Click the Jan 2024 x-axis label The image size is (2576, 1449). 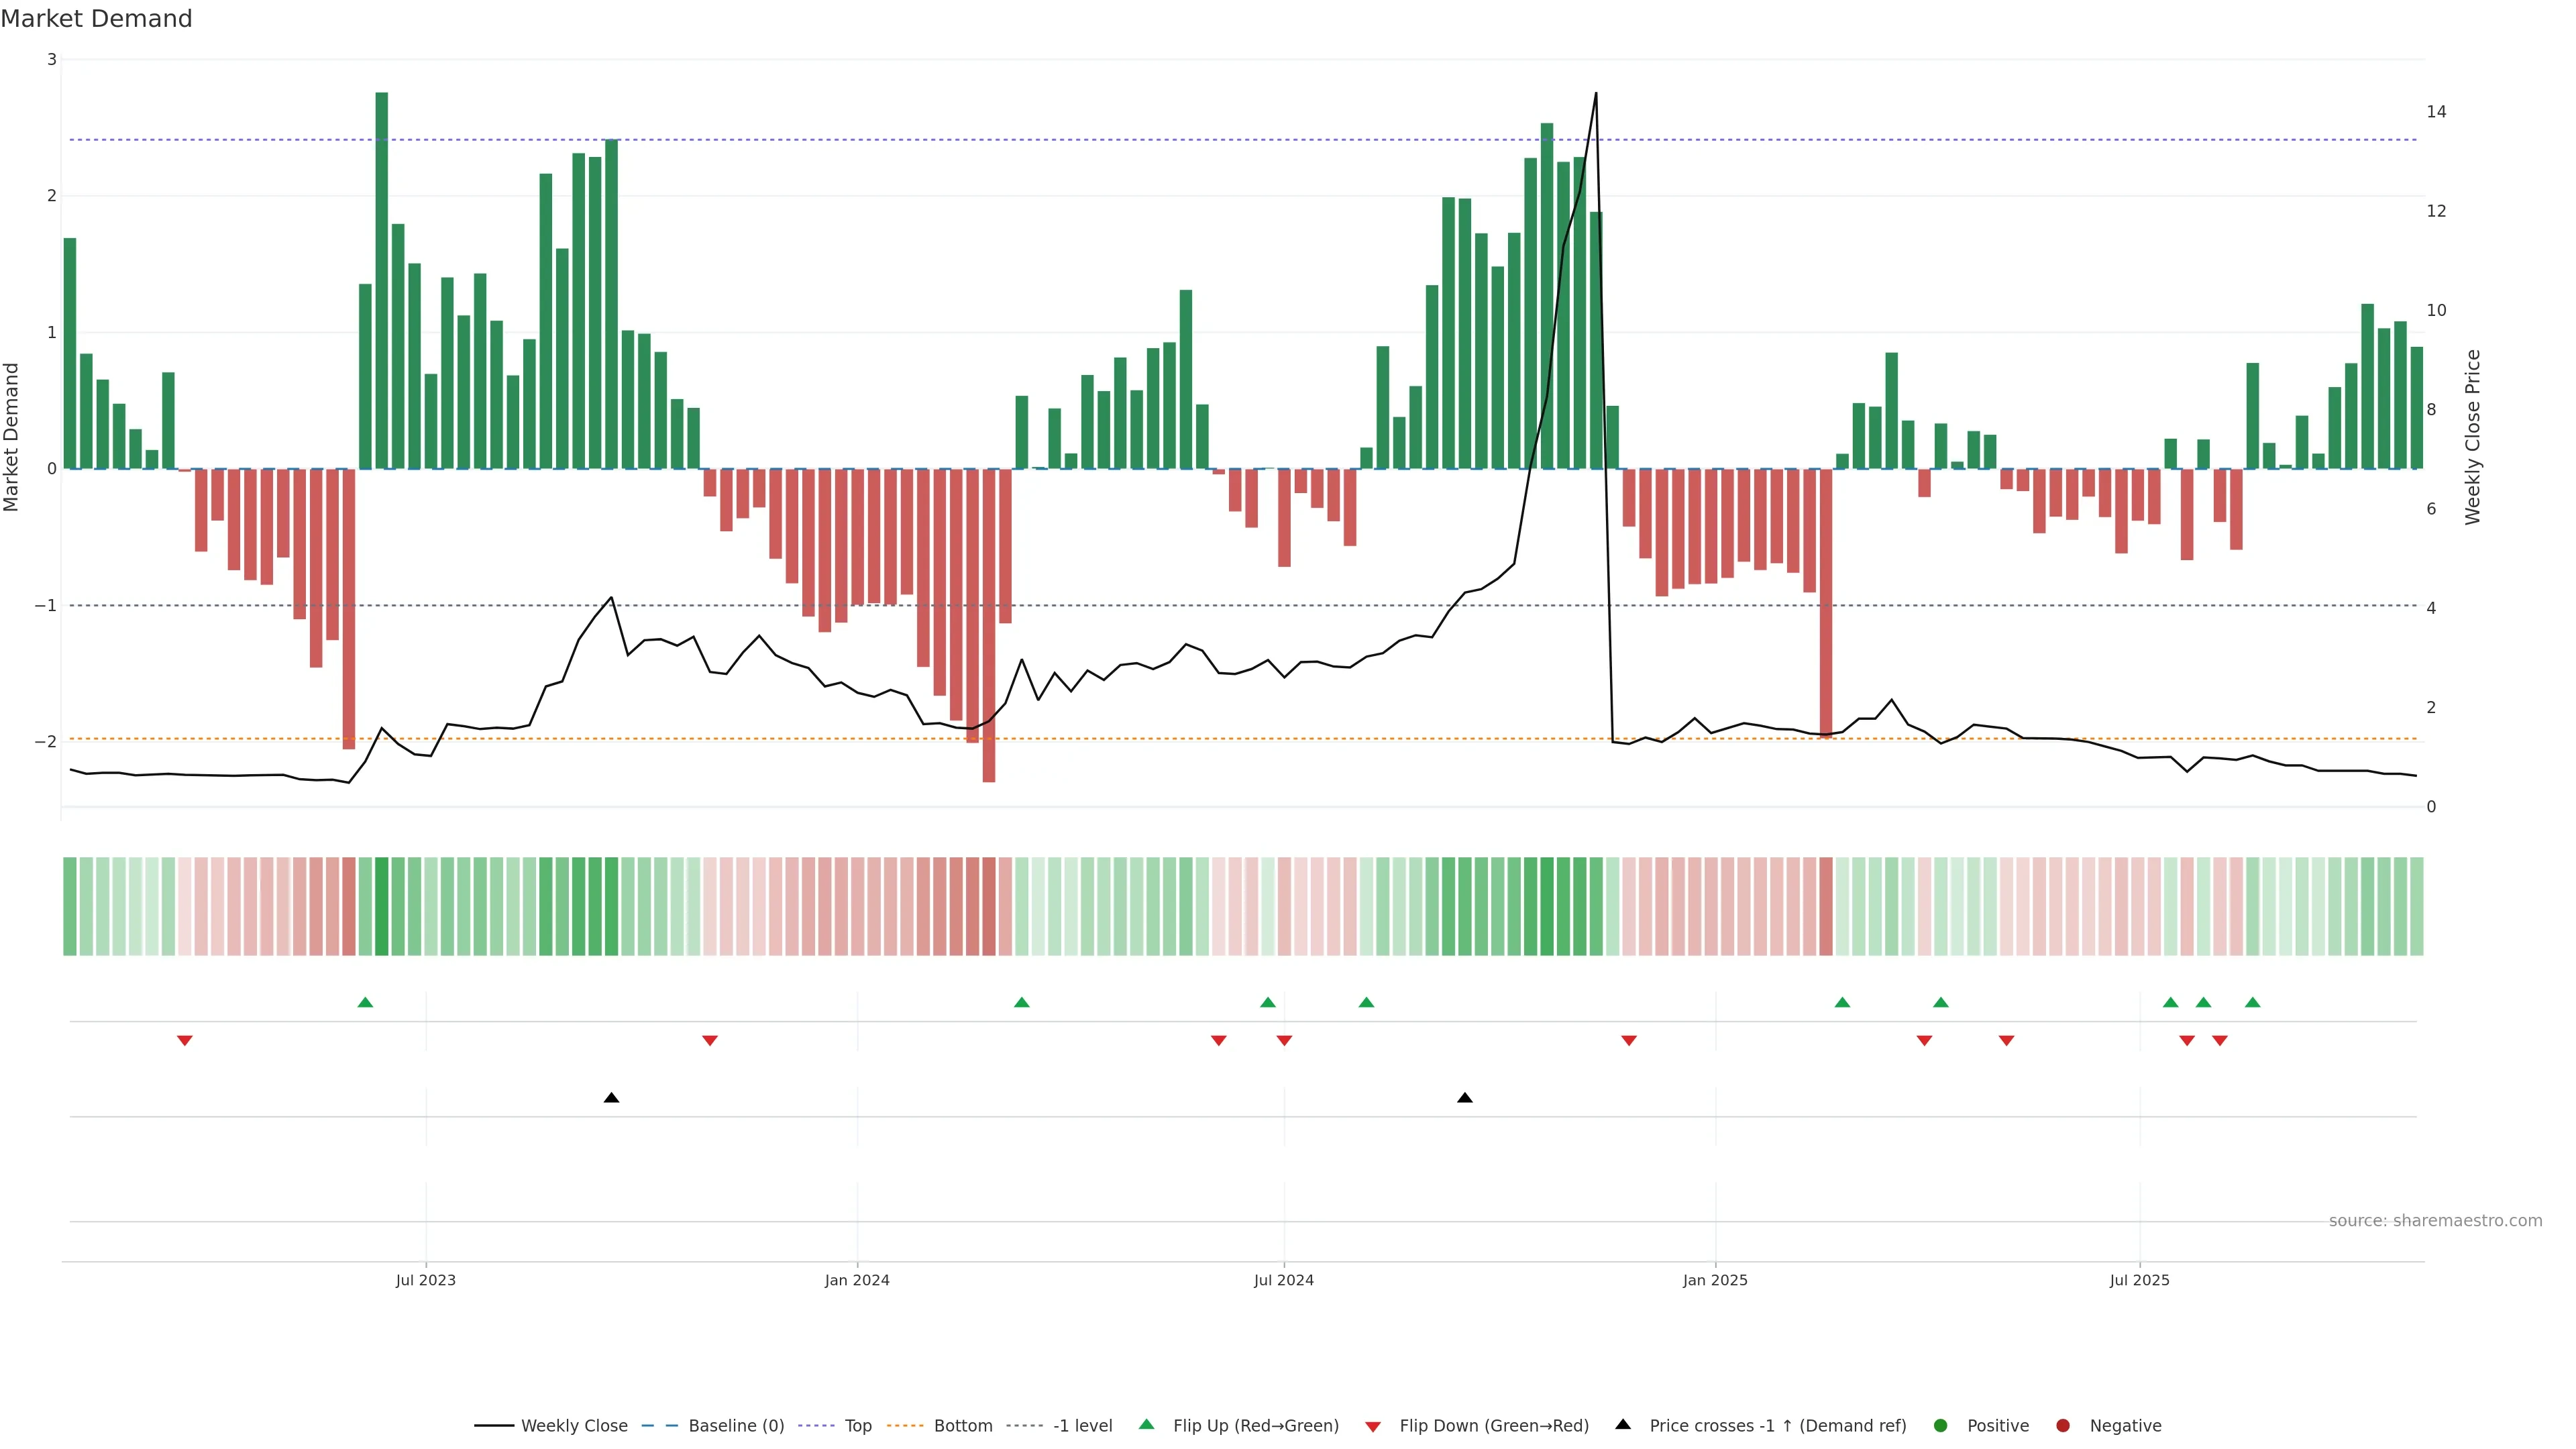[857, 1280]
